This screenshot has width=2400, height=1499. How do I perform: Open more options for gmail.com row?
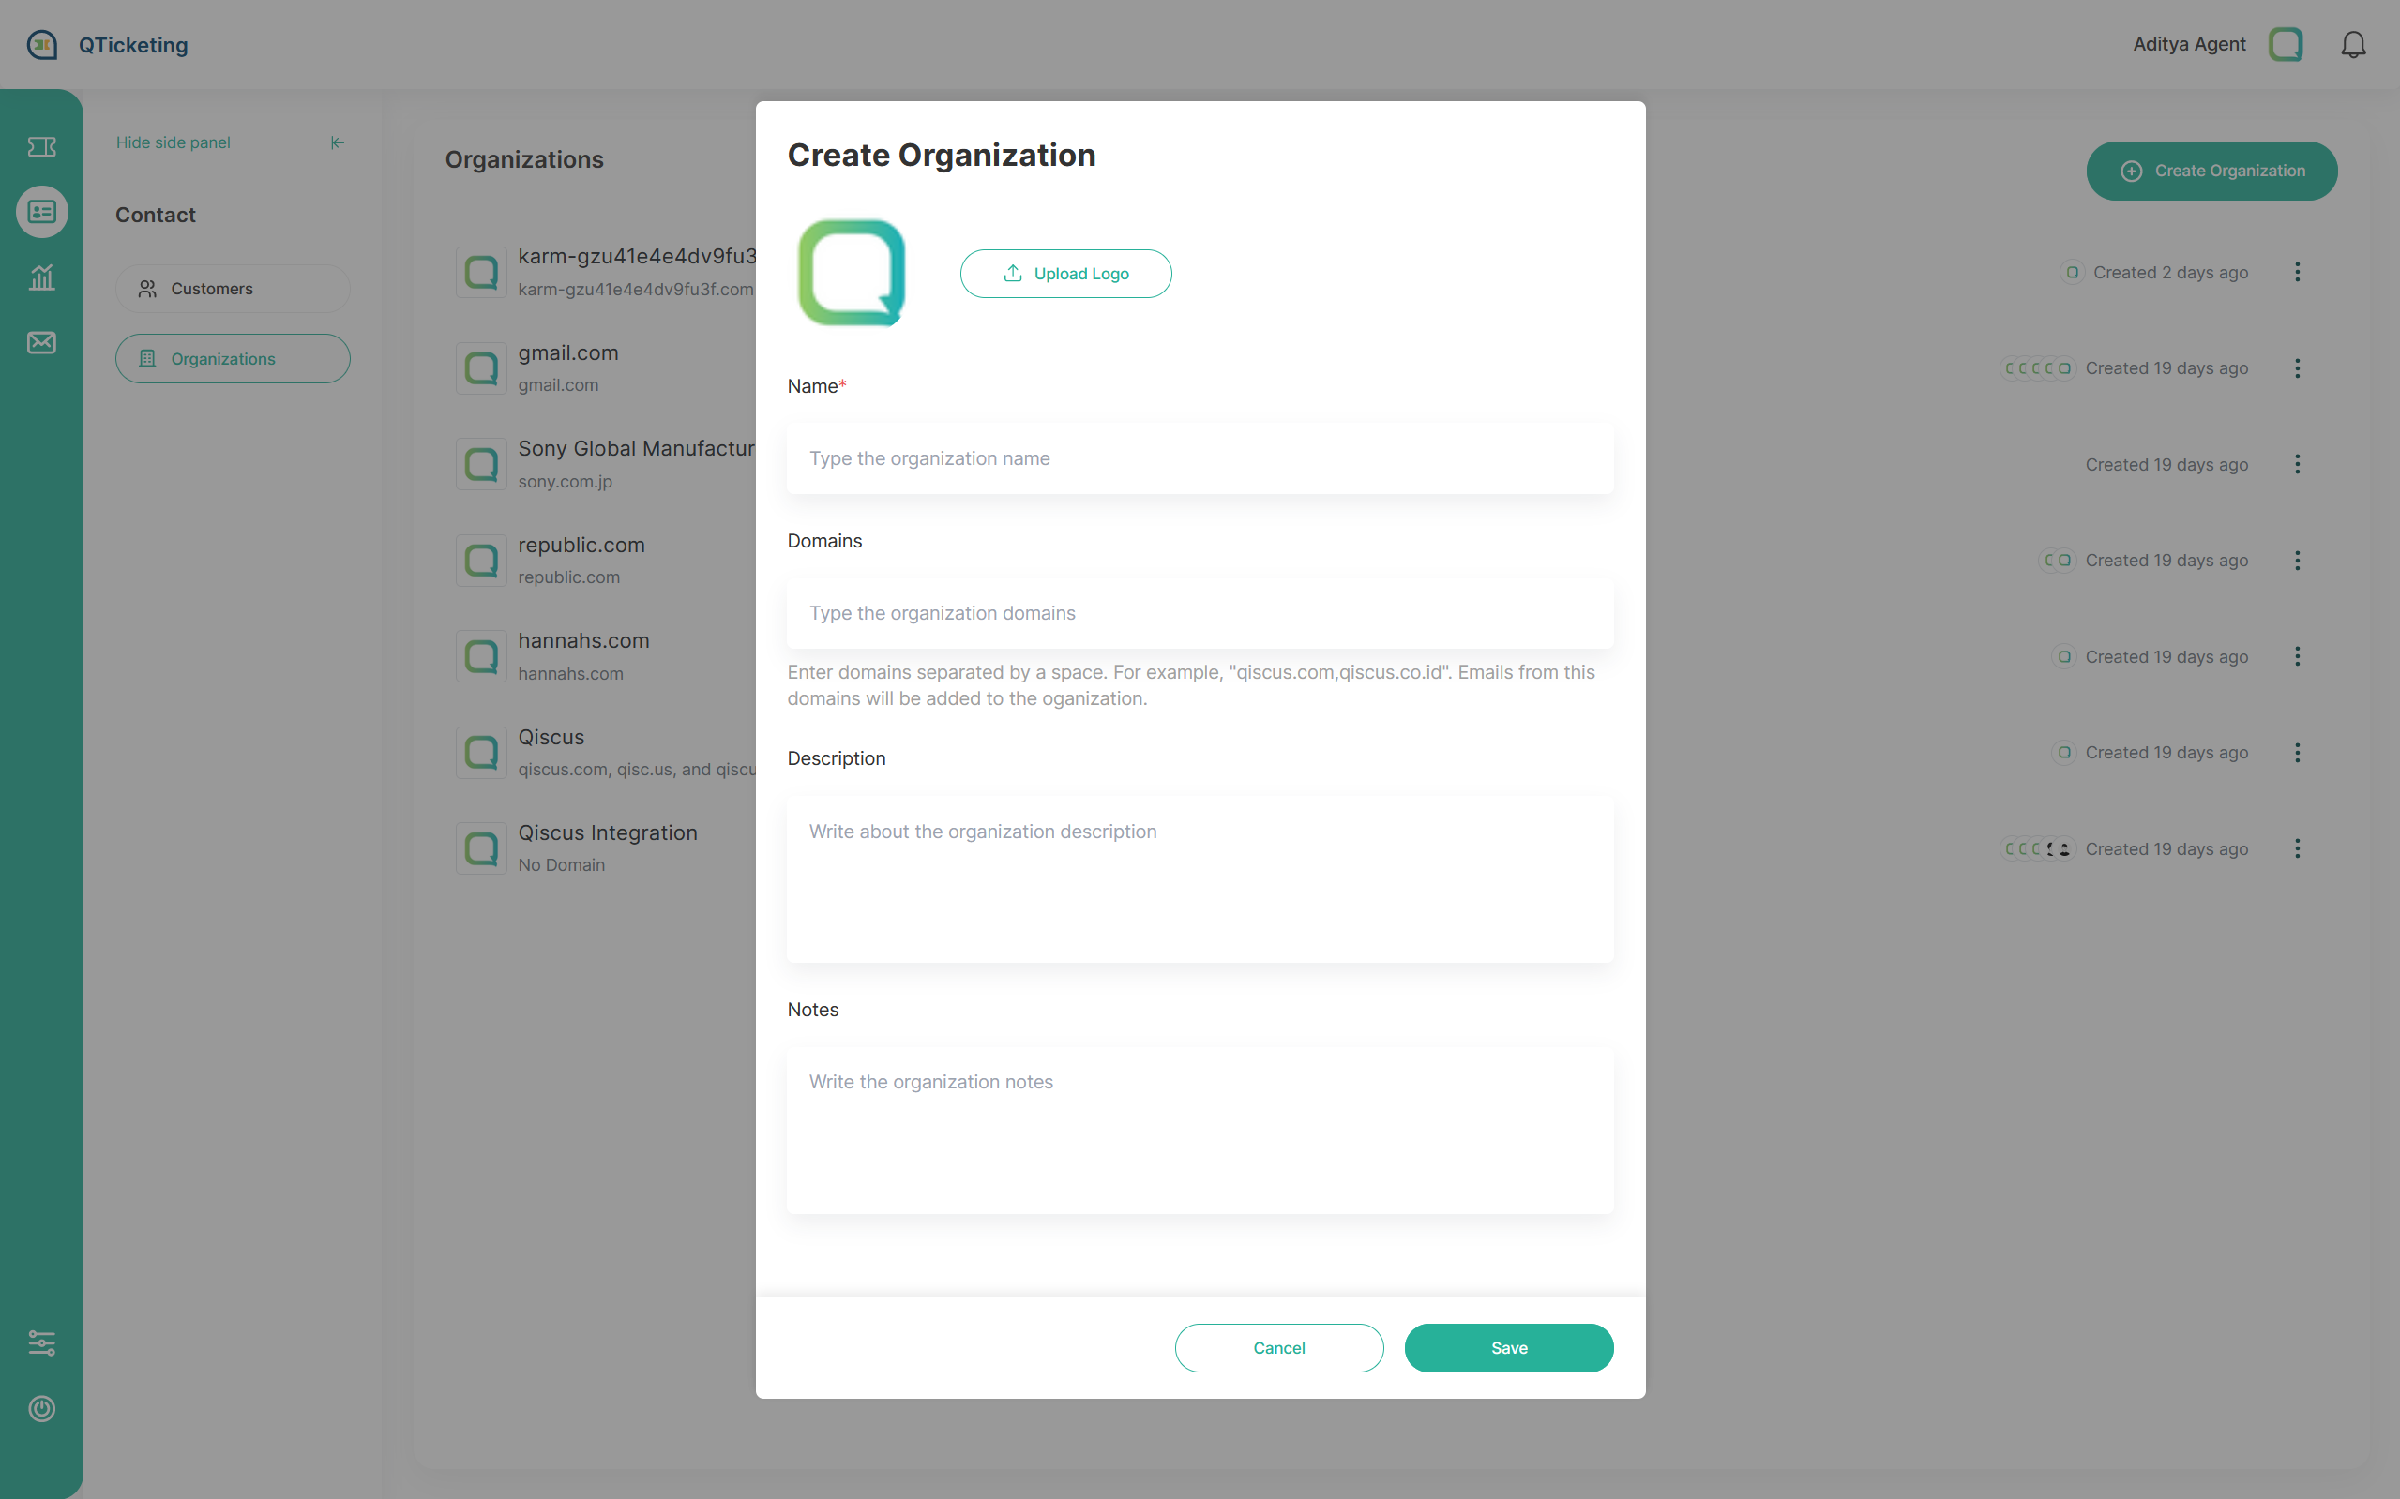coord(2297,368)
